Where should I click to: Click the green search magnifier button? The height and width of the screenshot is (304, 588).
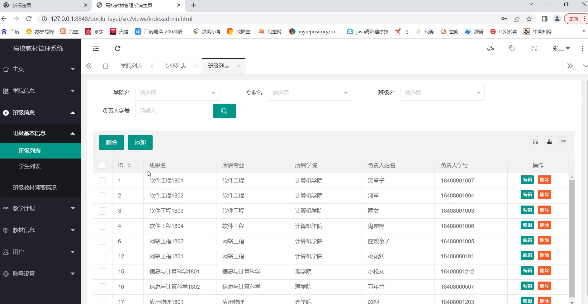coord(224,111)
